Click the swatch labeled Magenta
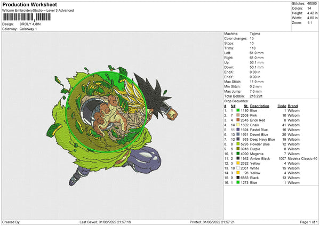320x226 pixels. click(x=238, y=154)
